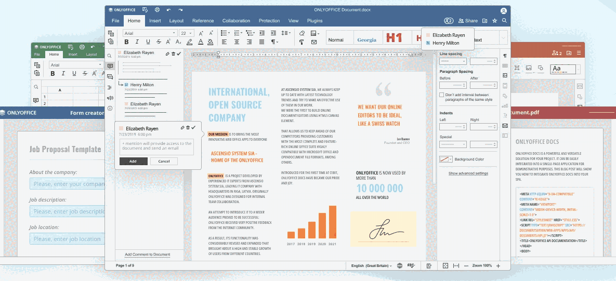The width and height of the screenshot is (616, 281).
Task: Open the Chat panel icon
Action: [x=110, y=77]
